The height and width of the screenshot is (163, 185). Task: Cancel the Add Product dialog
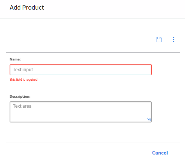coord(160,153)
